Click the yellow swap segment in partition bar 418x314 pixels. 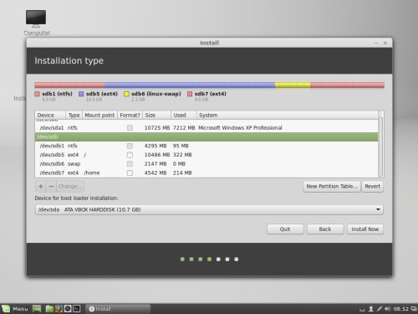293,85
